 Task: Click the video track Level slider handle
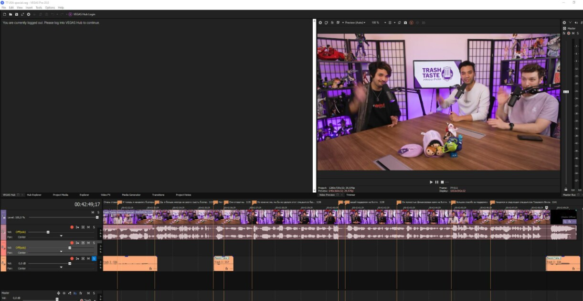click(97, 217)
